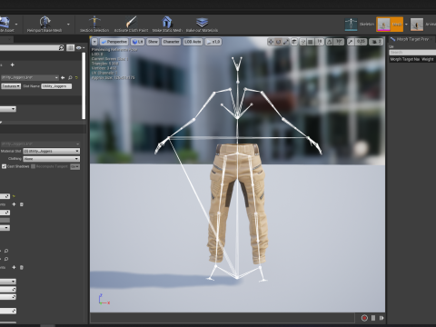Use selected asset arrow for material
This screenshot has width=436, height=327.
point(63,78)
